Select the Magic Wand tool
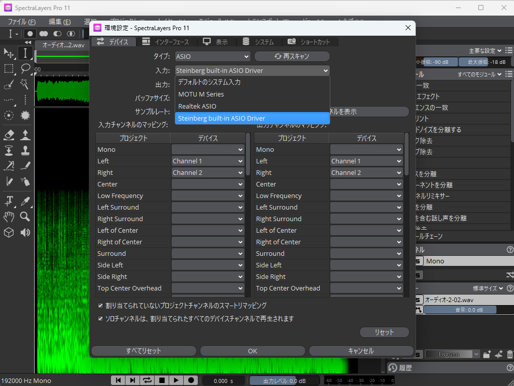 (x=25, y=84)
